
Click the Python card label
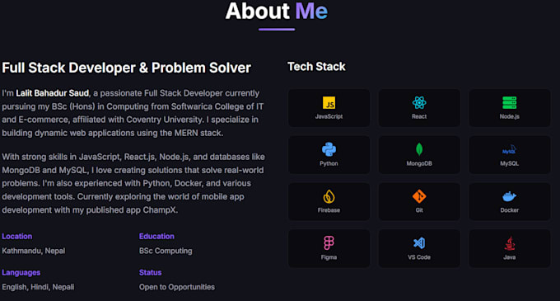pos(329,163)
